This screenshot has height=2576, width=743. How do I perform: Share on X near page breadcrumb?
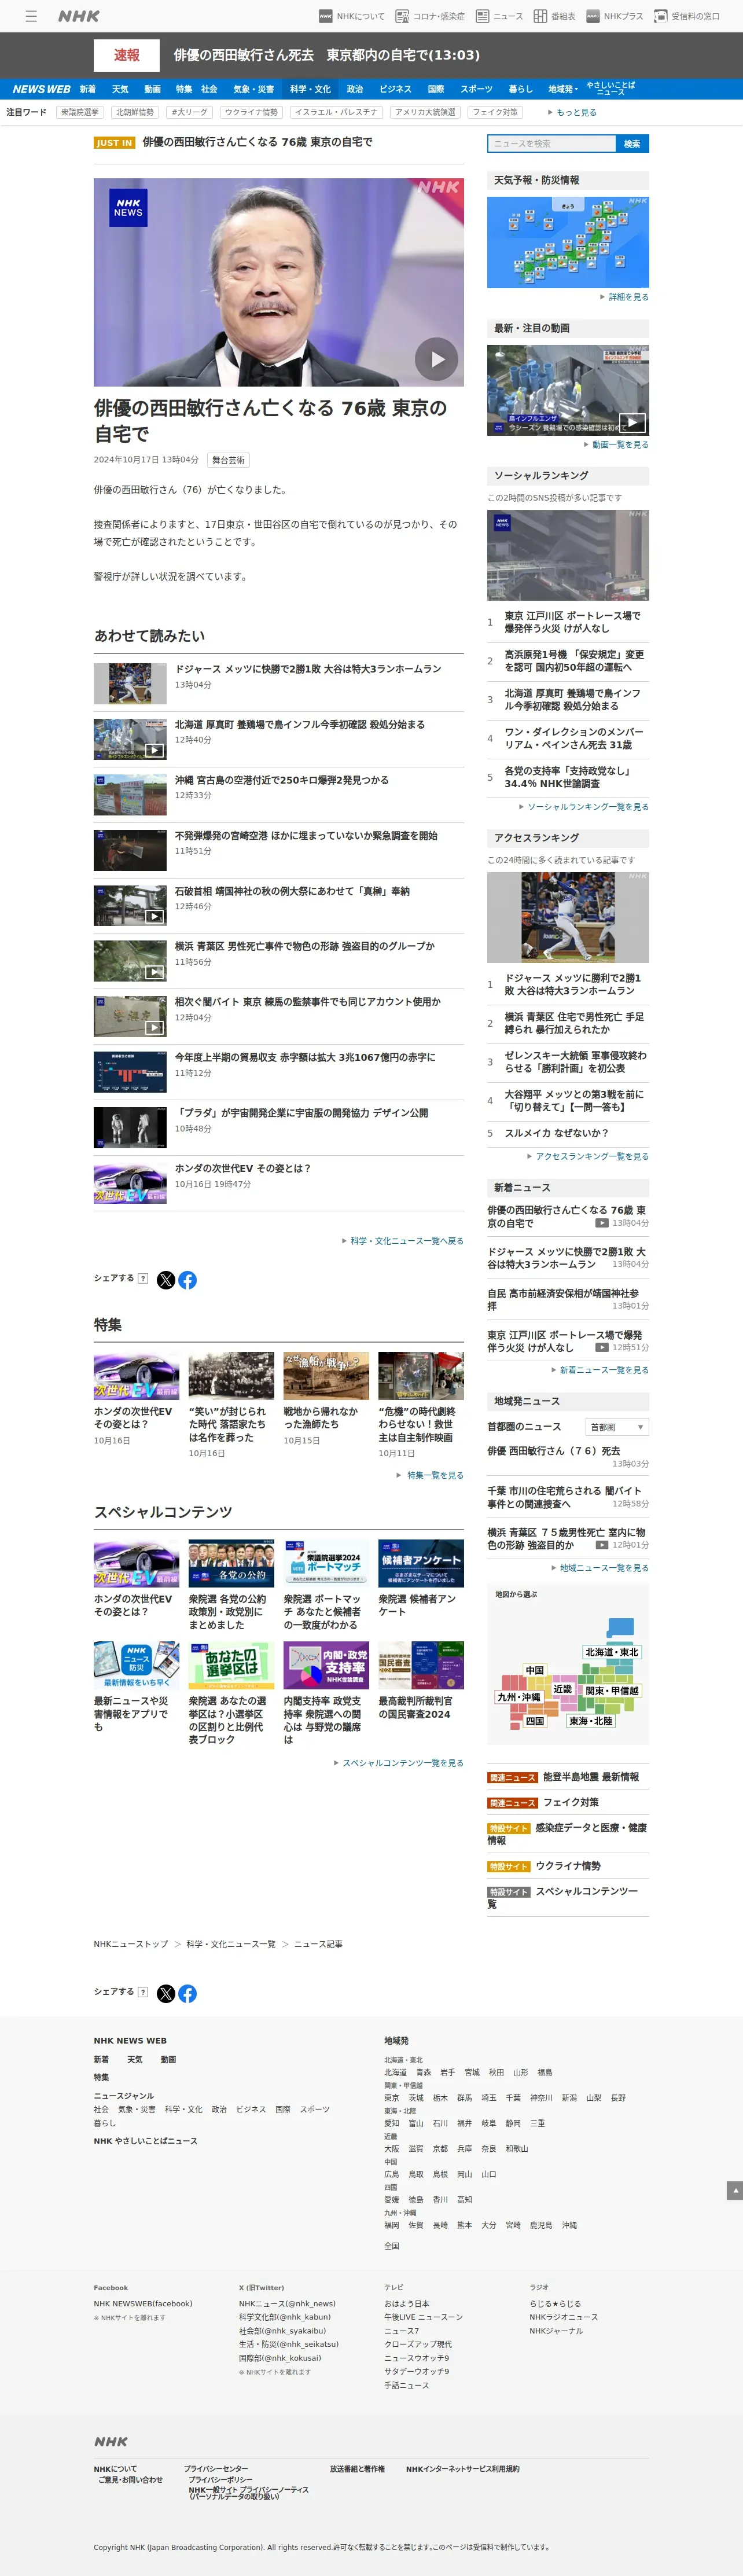tap(166, 1993)
